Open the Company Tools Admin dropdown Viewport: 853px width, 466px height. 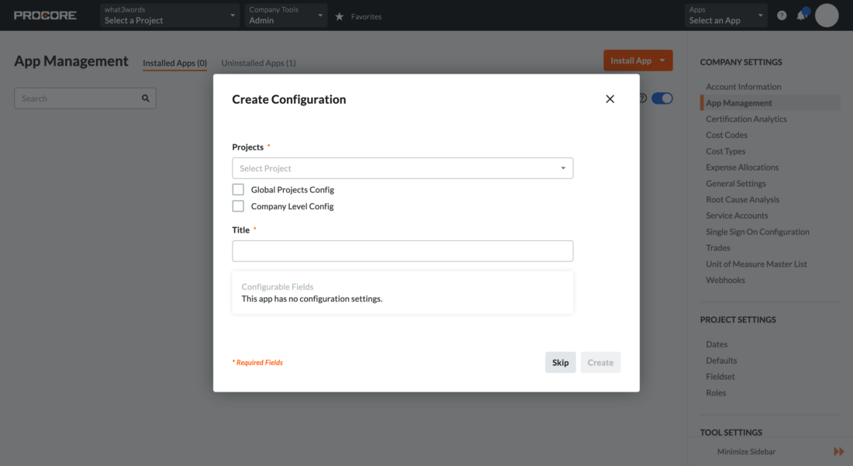(x=285, y=16)
